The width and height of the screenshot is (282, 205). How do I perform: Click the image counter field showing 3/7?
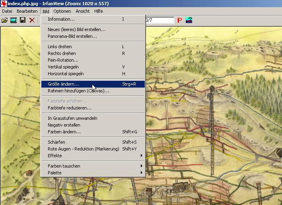point(160,20)
